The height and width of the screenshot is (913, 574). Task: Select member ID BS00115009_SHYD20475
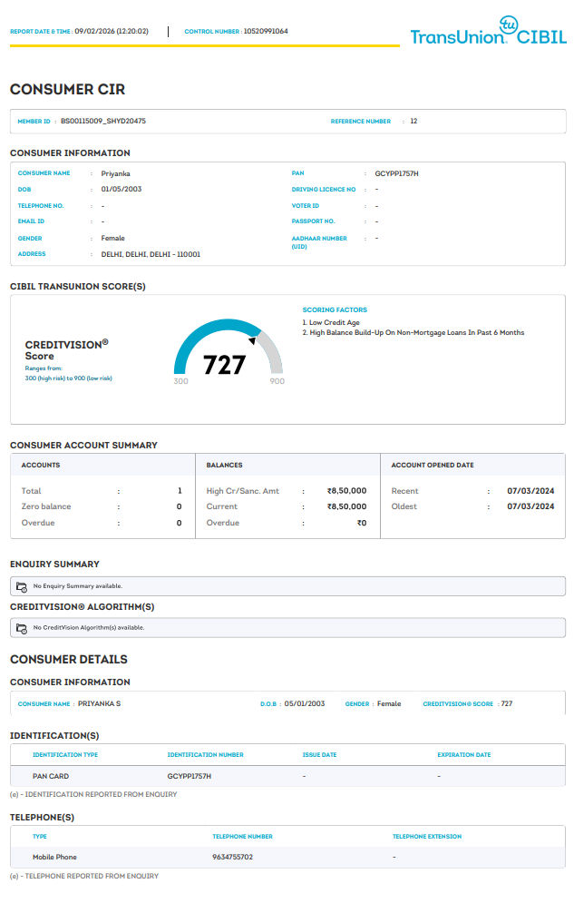103,121
